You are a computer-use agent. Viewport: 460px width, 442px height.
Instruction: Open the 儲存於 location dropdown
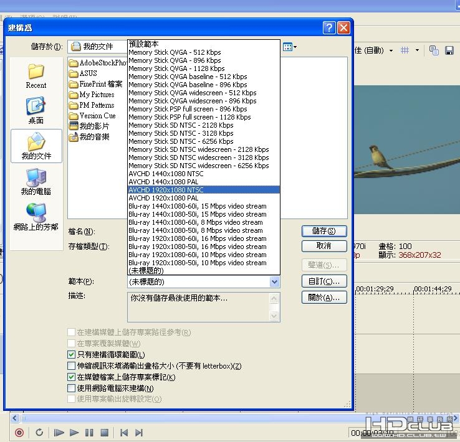click(x=98, y=47)
